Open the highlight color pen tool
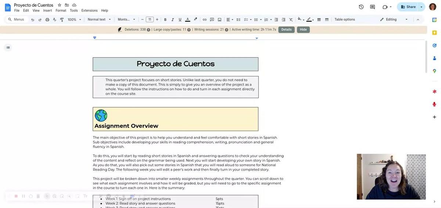The height and width of the screenshot is (208, 441). pos(195,20)
